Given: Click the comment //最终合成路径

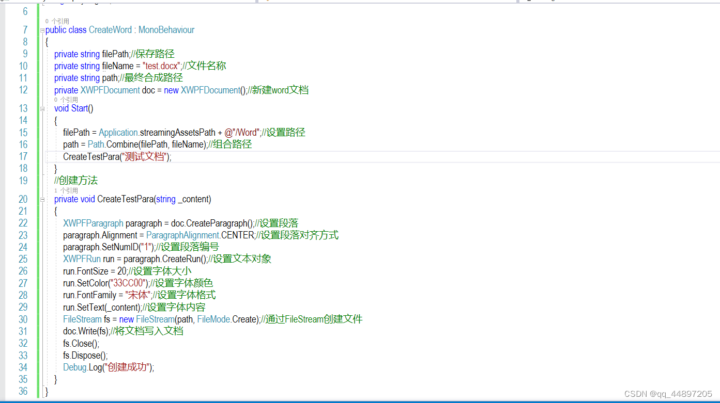Looking at the screenshot, I should pyautogui.click(x=151, y=78).
